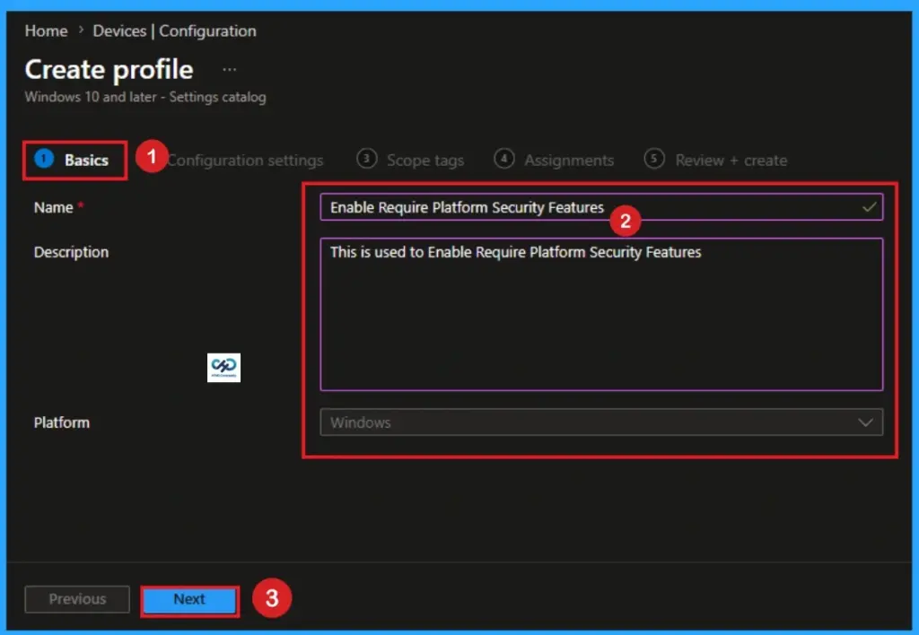Image resolution: width=919 pixels, height=635 pixels.
Task: Click the Platform label
Action: click(x=62, y=423)
